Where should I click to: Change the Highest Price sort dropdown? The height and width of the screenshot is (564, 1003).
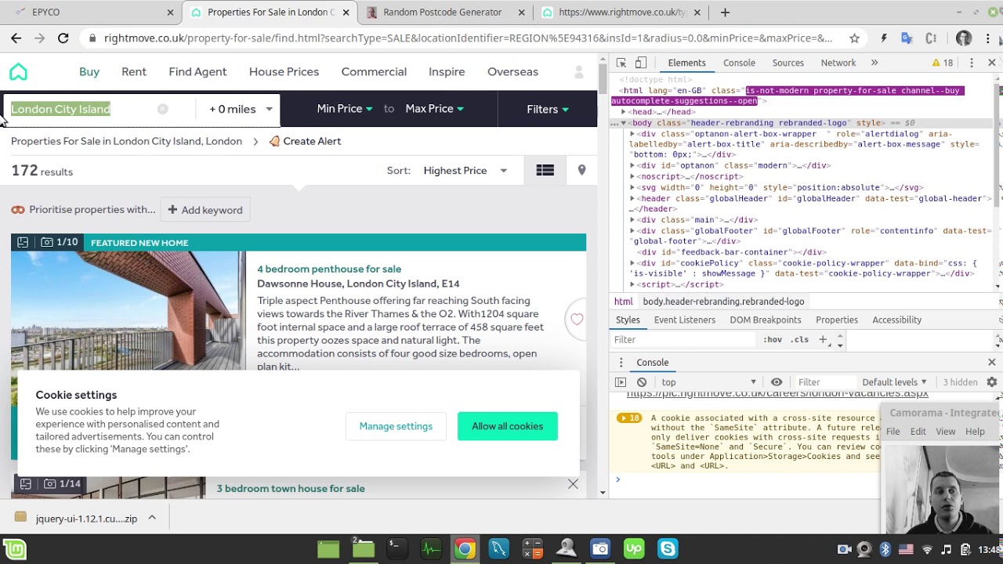click(465, 170)
